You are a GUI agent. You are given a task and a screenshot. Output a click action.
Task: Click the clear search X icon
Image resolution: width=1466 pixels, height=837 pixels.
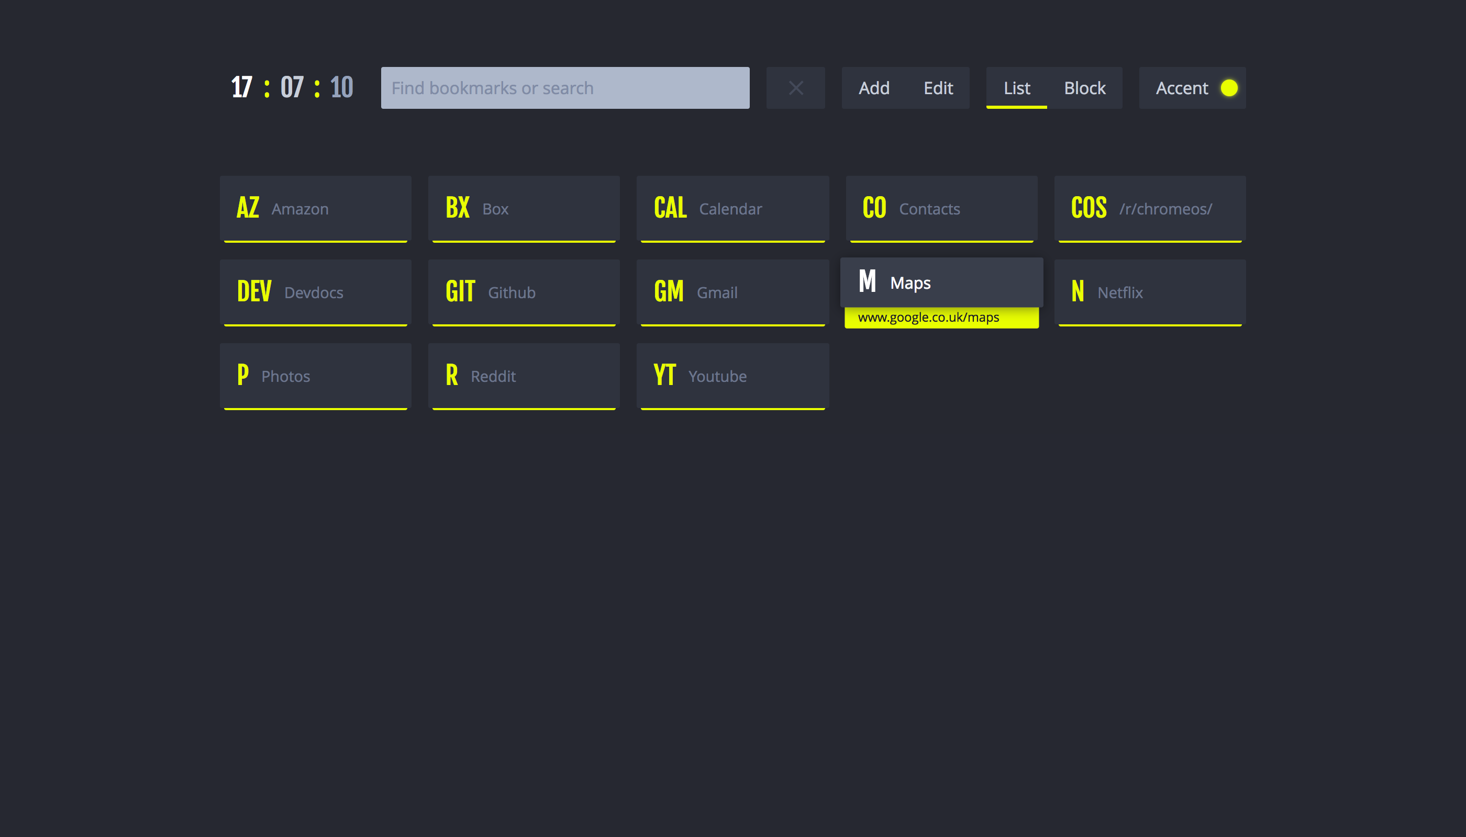click(795, 88)
